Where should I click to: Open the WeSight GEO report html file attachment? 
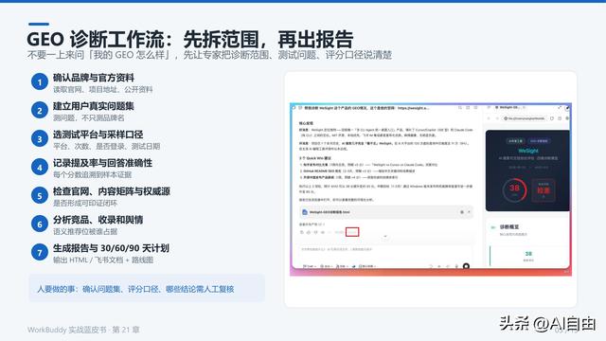385,212
